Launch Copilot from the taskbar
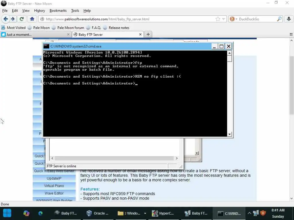The image size is (294, 220). coord(26,213)
